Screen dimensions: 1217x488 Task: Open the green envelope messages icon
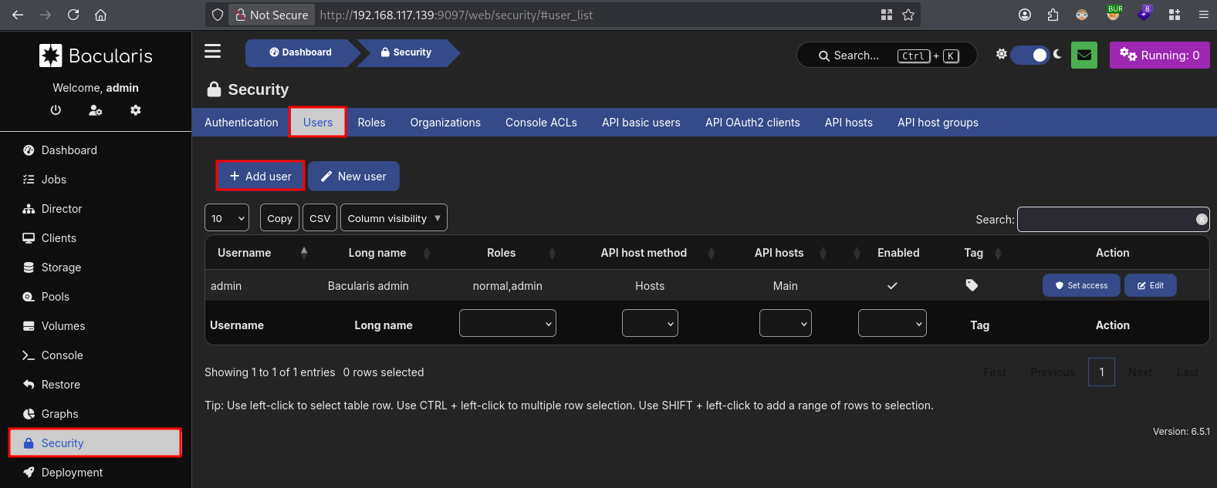tap(1084, 56)
